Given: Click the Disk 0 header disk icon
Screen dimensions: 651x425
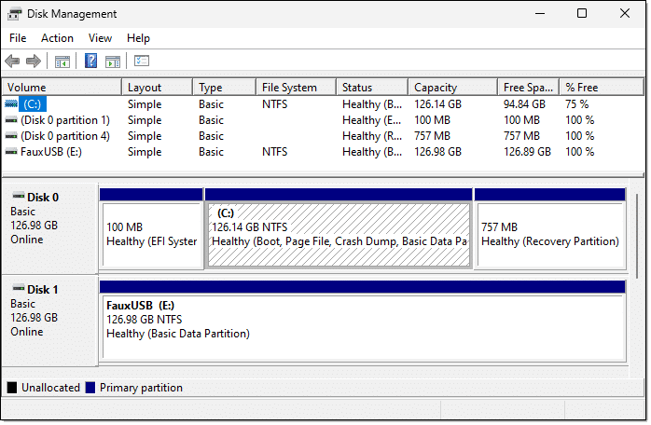Looking at the screenshot, I should (19, 196).
